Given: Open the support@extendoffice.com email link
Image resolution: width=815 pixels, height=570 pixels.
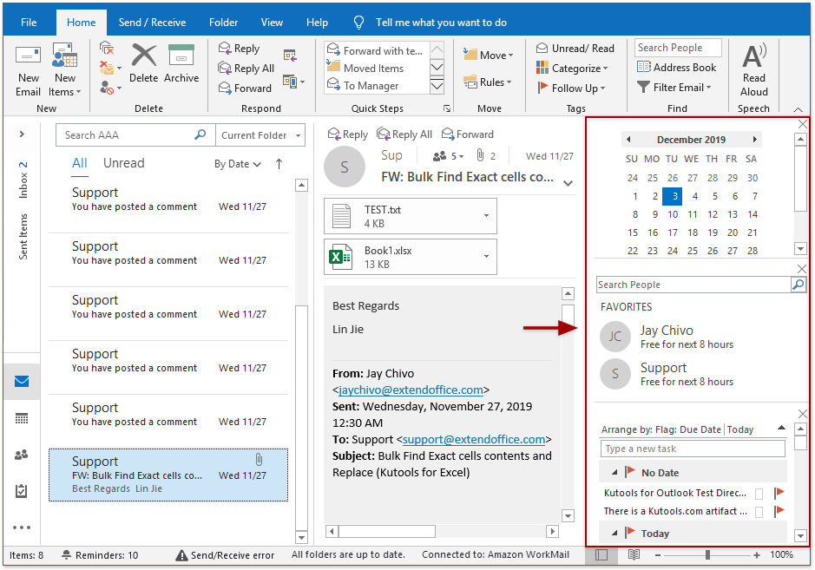Looking at the screenshot, I should [x=473, y=440].
